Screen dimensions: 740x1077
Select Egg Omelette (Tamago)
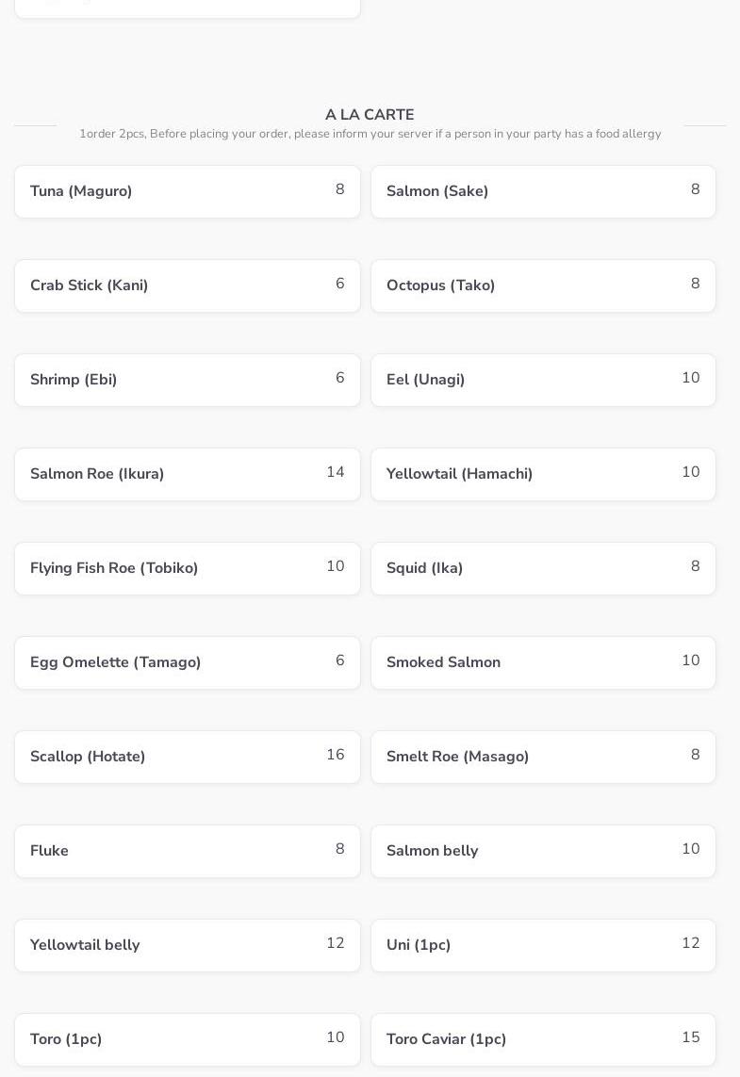pyautogui.click(x=187, y=662)
